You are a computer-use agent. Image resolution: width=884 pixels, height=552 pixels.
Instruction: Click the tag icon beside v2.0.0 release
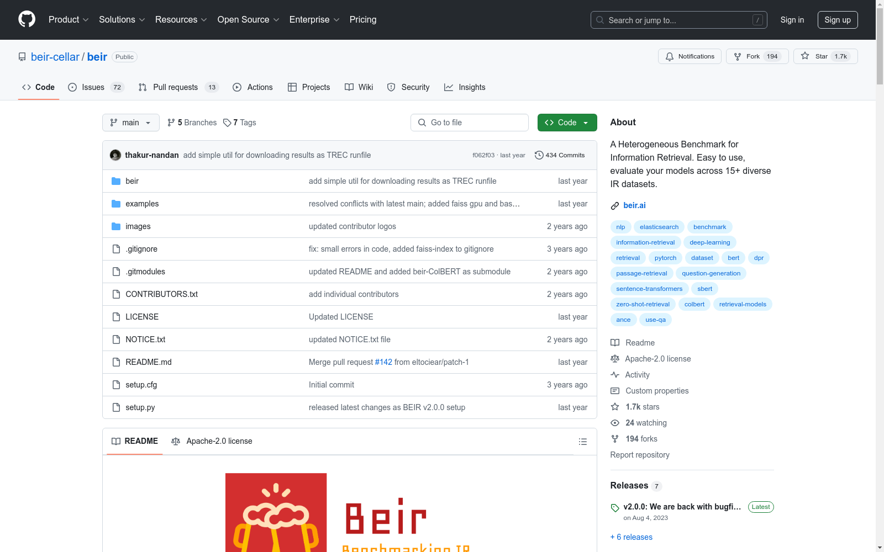point(615,508)
